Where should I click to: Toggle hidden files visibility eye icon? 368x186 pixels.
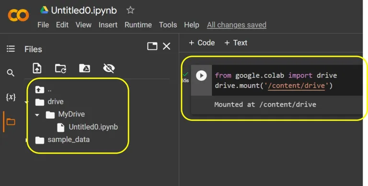[109, 68]
